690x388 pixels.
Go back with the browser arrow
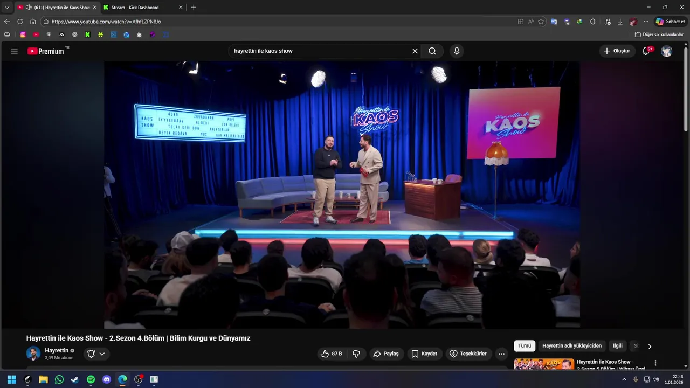[x=7, y=22]
